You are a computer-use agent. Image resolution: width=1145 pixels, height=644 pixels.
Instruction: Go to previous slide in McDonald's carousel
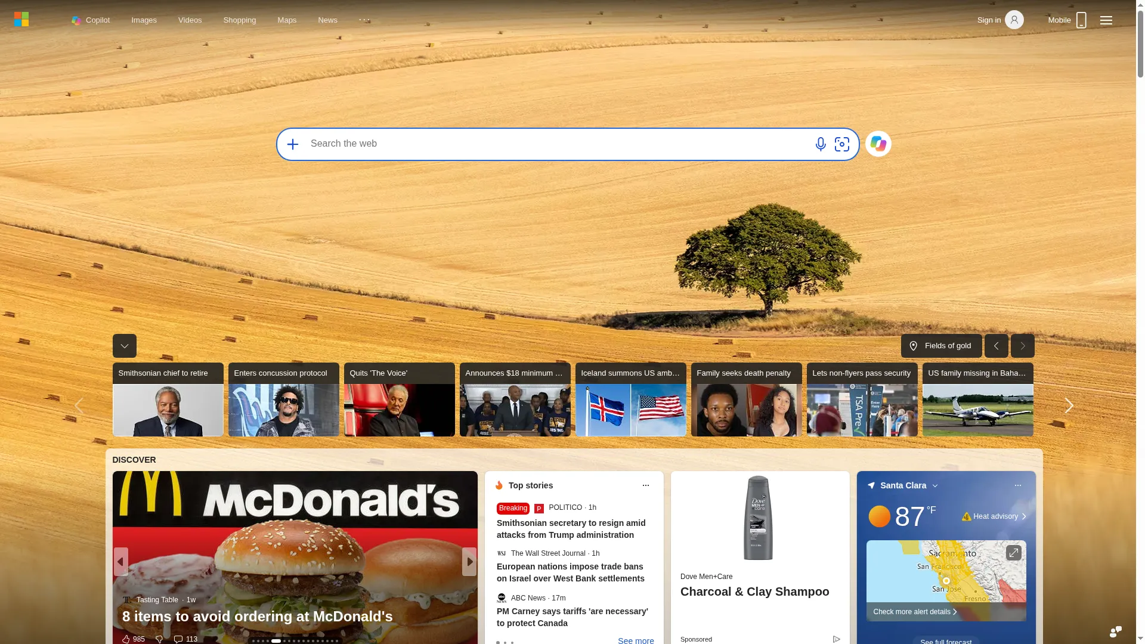(x=120, y=562)
